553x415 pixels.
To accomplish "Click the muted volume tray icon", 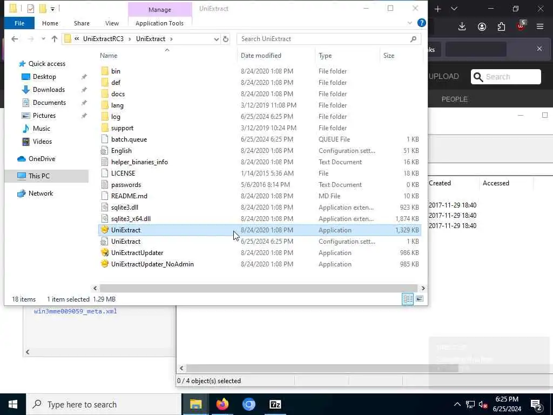I will point(483,404).
